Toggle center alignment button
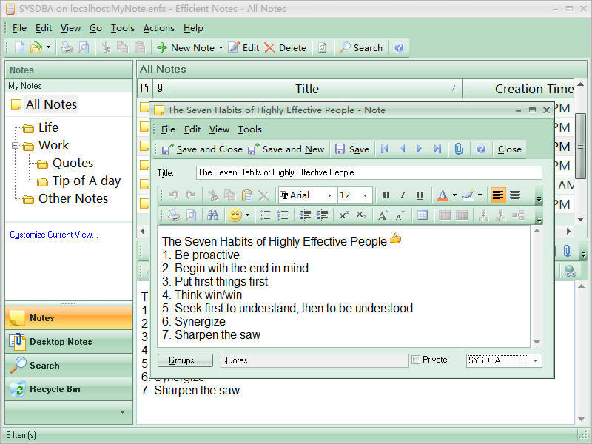Screen dimensions: 592x444 tap(515, 195)
